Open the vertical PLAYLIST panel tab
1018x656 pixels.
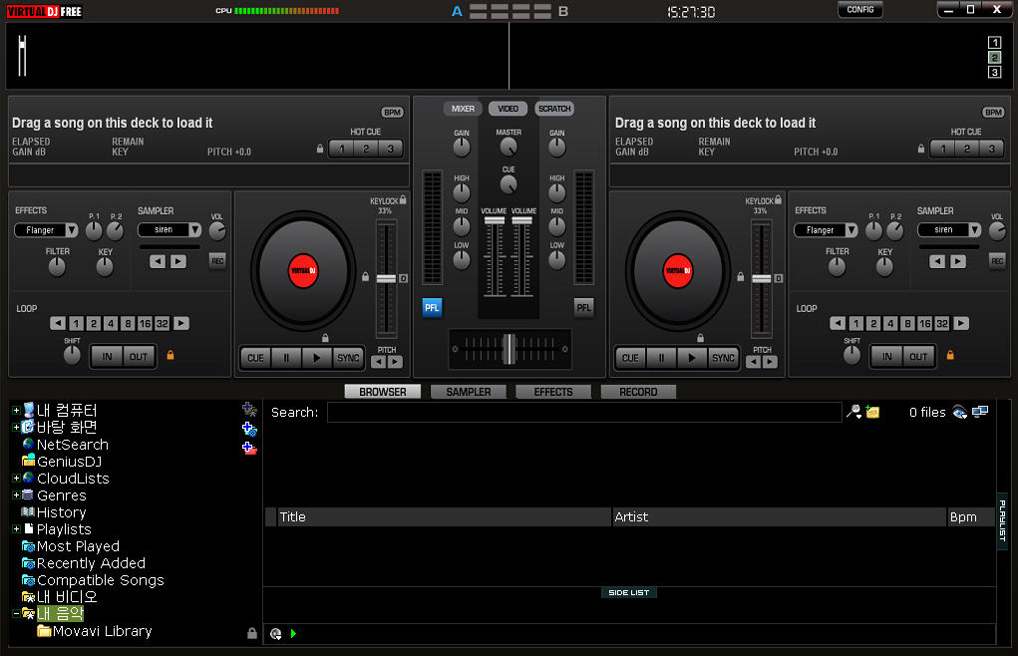click(x=1002, y=520)
